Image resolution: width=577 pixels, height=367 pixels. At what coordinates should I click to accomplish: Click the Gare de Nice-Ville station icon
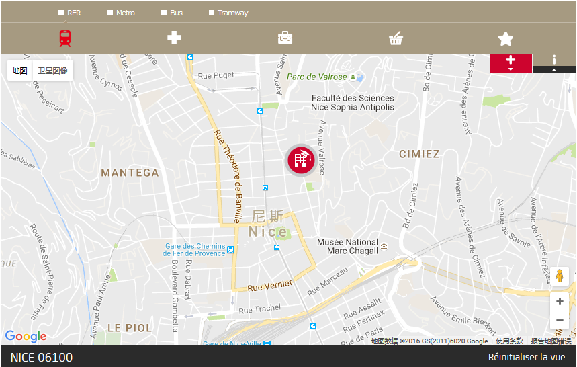click(x=267, y=343)
